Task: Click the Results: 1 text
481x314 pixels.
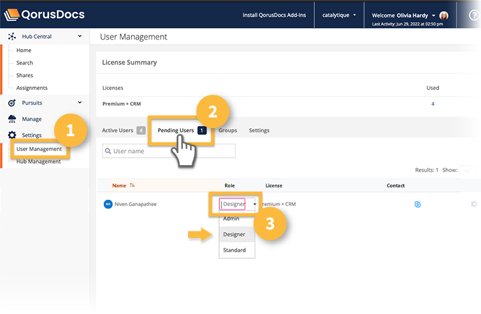Action: point(426,170)
